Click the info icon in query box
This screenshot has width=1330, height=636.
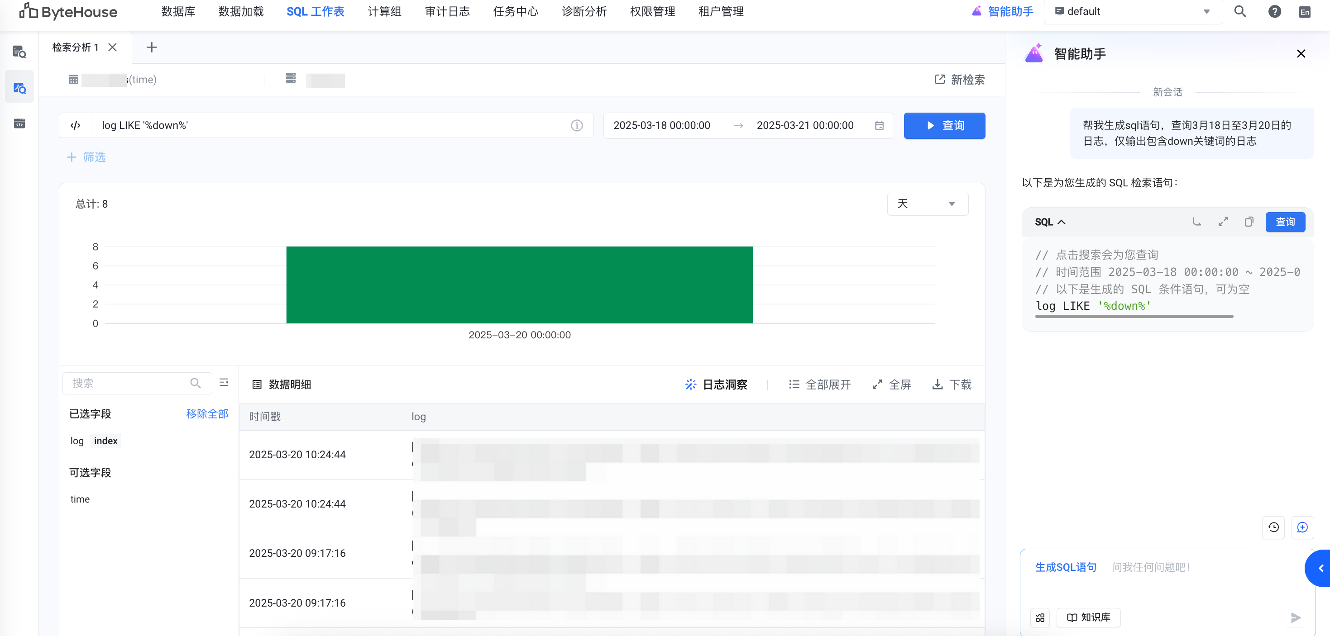[577, 125]
